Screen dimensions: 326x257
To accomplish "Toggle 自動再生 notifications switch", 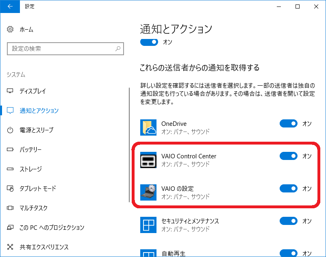I will click(289, 253).
